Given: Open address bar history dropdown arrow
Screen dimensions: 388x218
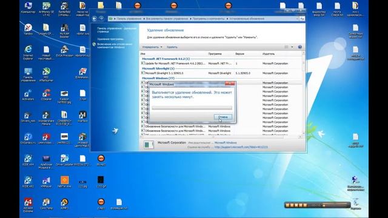Looking at the screenshot, I should pyautogui.click(x=297, y=19).
